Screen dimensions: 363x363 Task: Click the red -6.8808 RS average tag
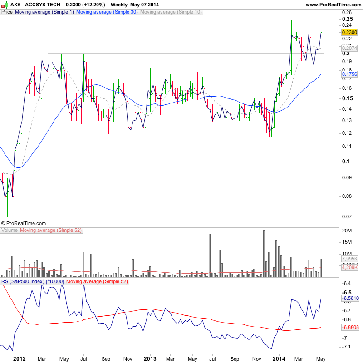[350, 327]
